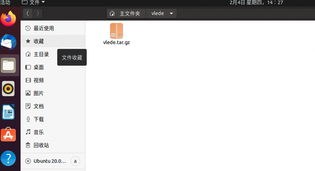This screenshot has height=171, width=315.
Task: Open the clock showing 2月4日 星期四
Action: [x=256, y=2]
